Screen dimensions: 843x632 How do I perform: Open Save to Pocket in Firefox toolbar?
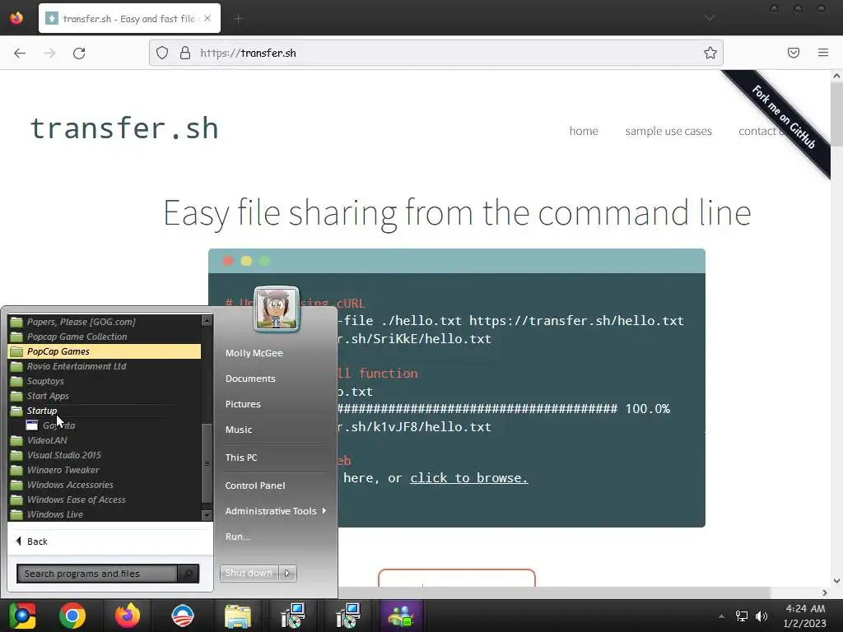[x=793, y=53]
